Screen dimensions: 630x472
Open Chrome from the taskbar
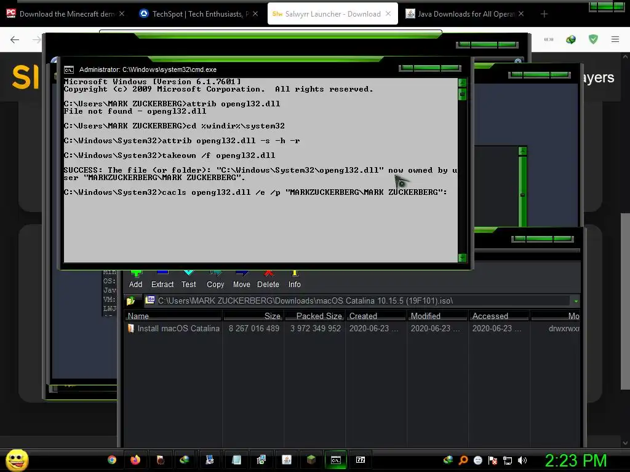(112, 460)
